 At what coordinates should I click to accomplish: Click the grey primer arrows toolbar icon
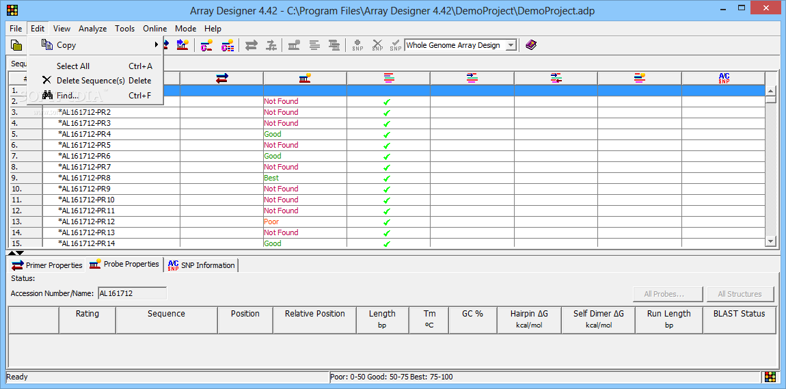[251, 45]
